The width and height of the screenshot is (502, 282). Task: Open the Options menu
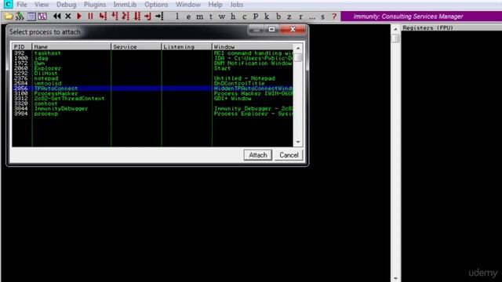click(156, 5)
